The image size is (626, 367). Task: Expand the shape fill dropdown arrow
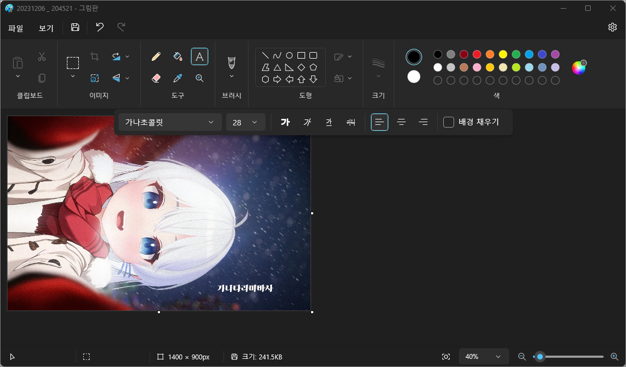[x=350, y=78]
